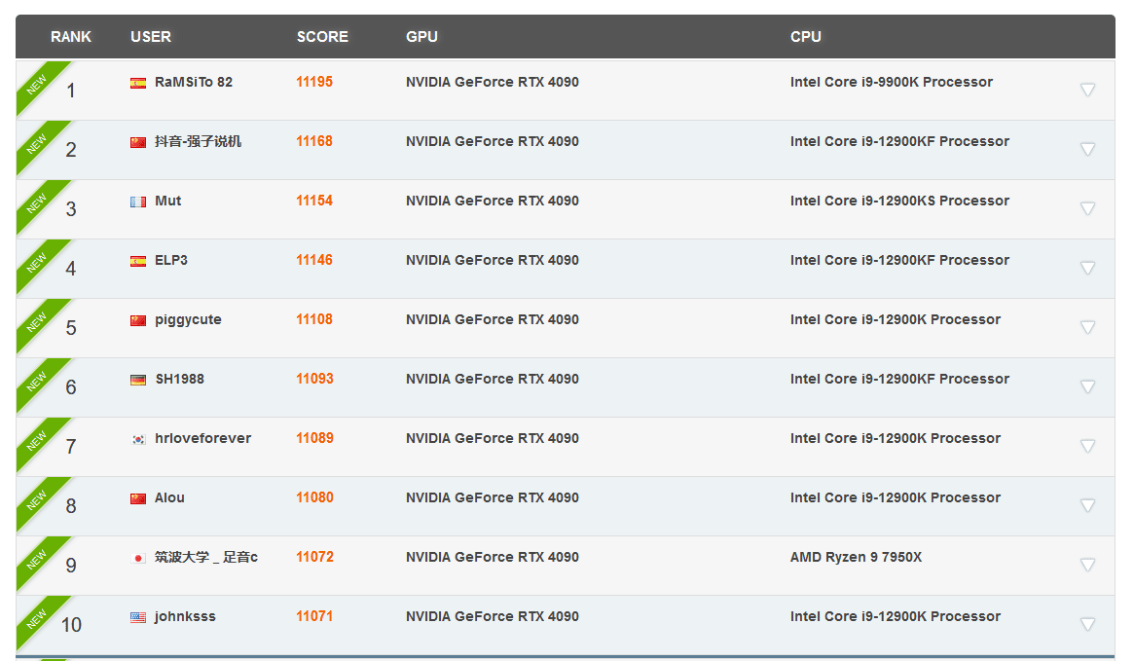Click NEW ribbon badge on rank 9
The height and width of the screenshot is (661, 1134).
tap(38, 560)
